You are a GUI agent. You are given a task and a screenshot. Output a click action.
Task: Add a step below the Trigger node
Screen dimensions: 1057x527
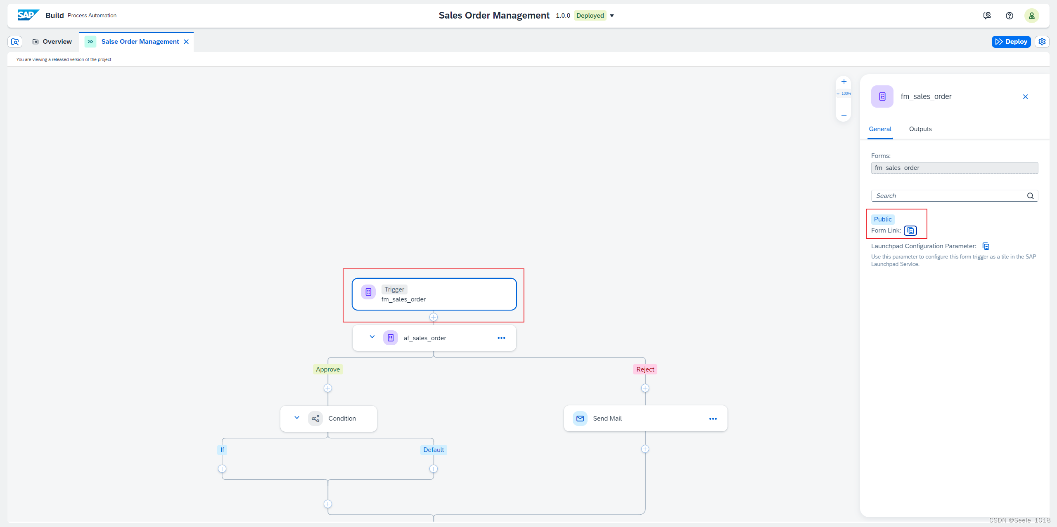point(434,317)
